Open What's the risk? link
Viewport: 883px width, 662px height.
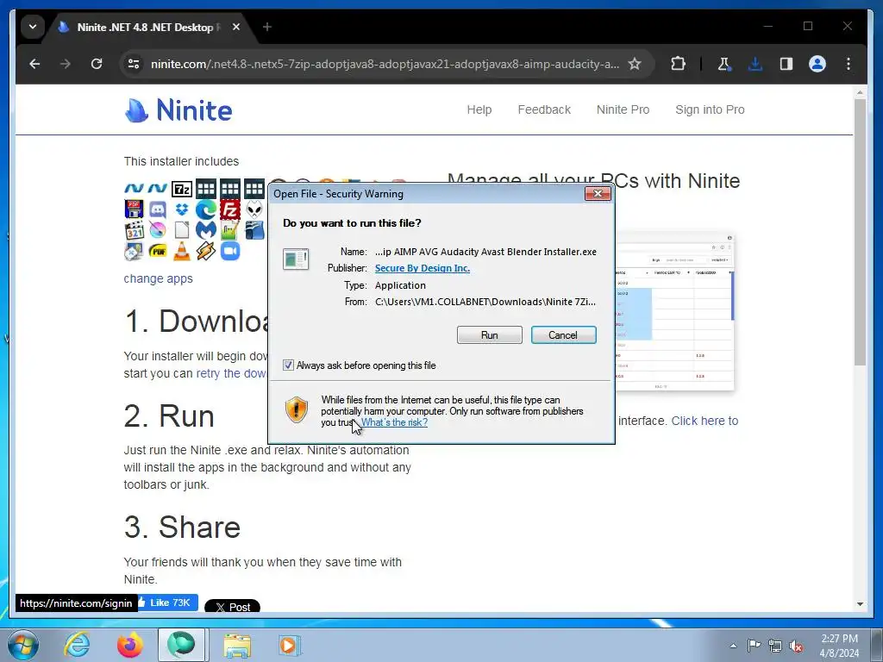[x=394, y=422]
